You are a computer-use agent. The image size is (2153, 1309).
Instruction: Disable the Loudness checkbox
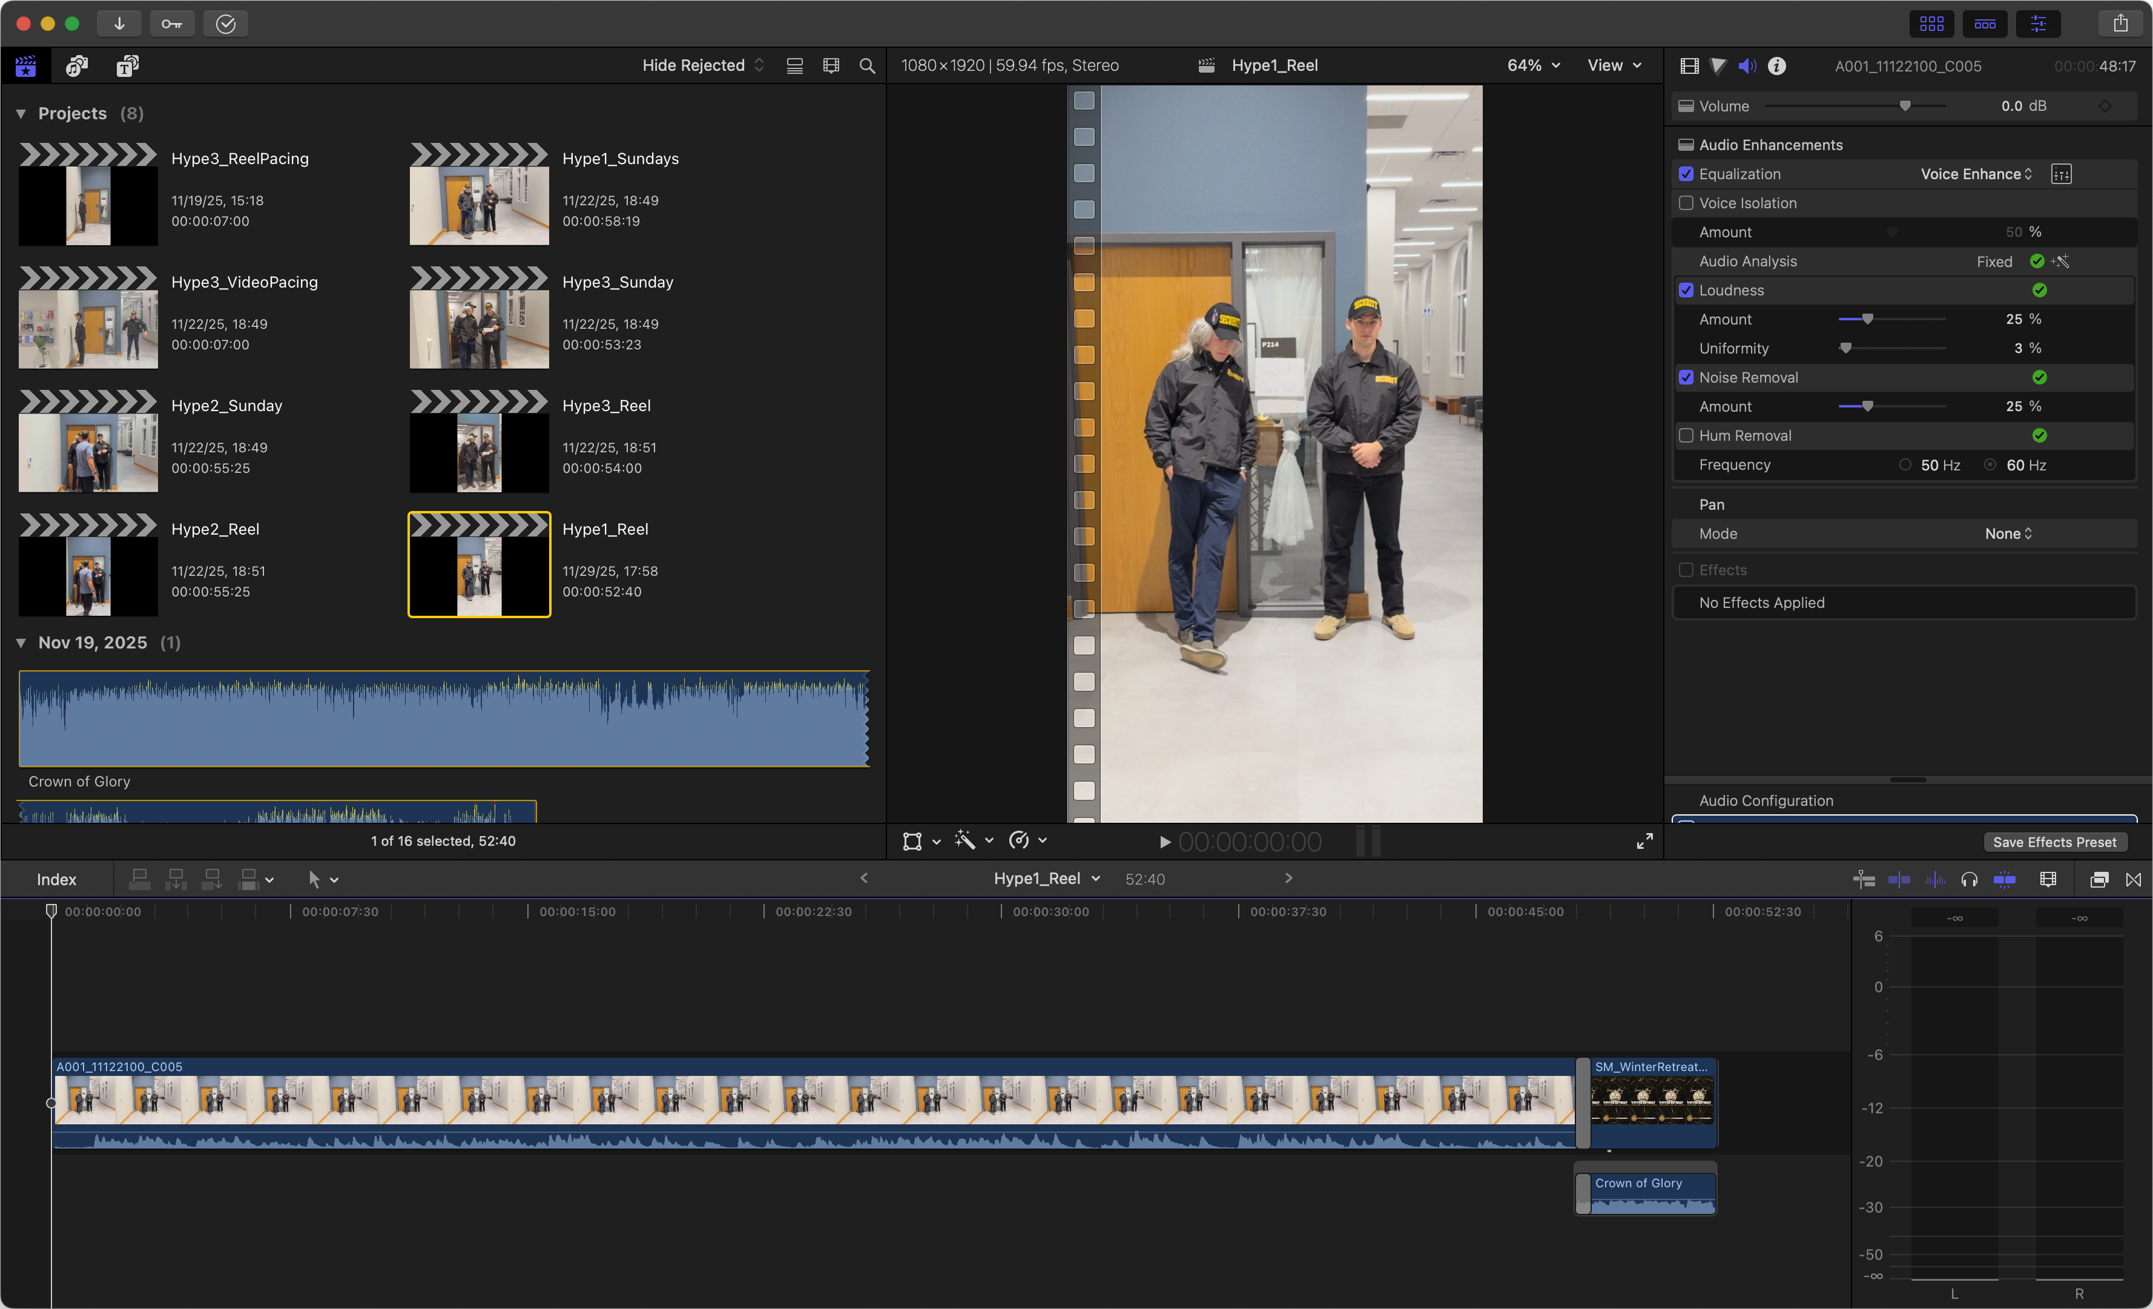(x=1686, y=290)
